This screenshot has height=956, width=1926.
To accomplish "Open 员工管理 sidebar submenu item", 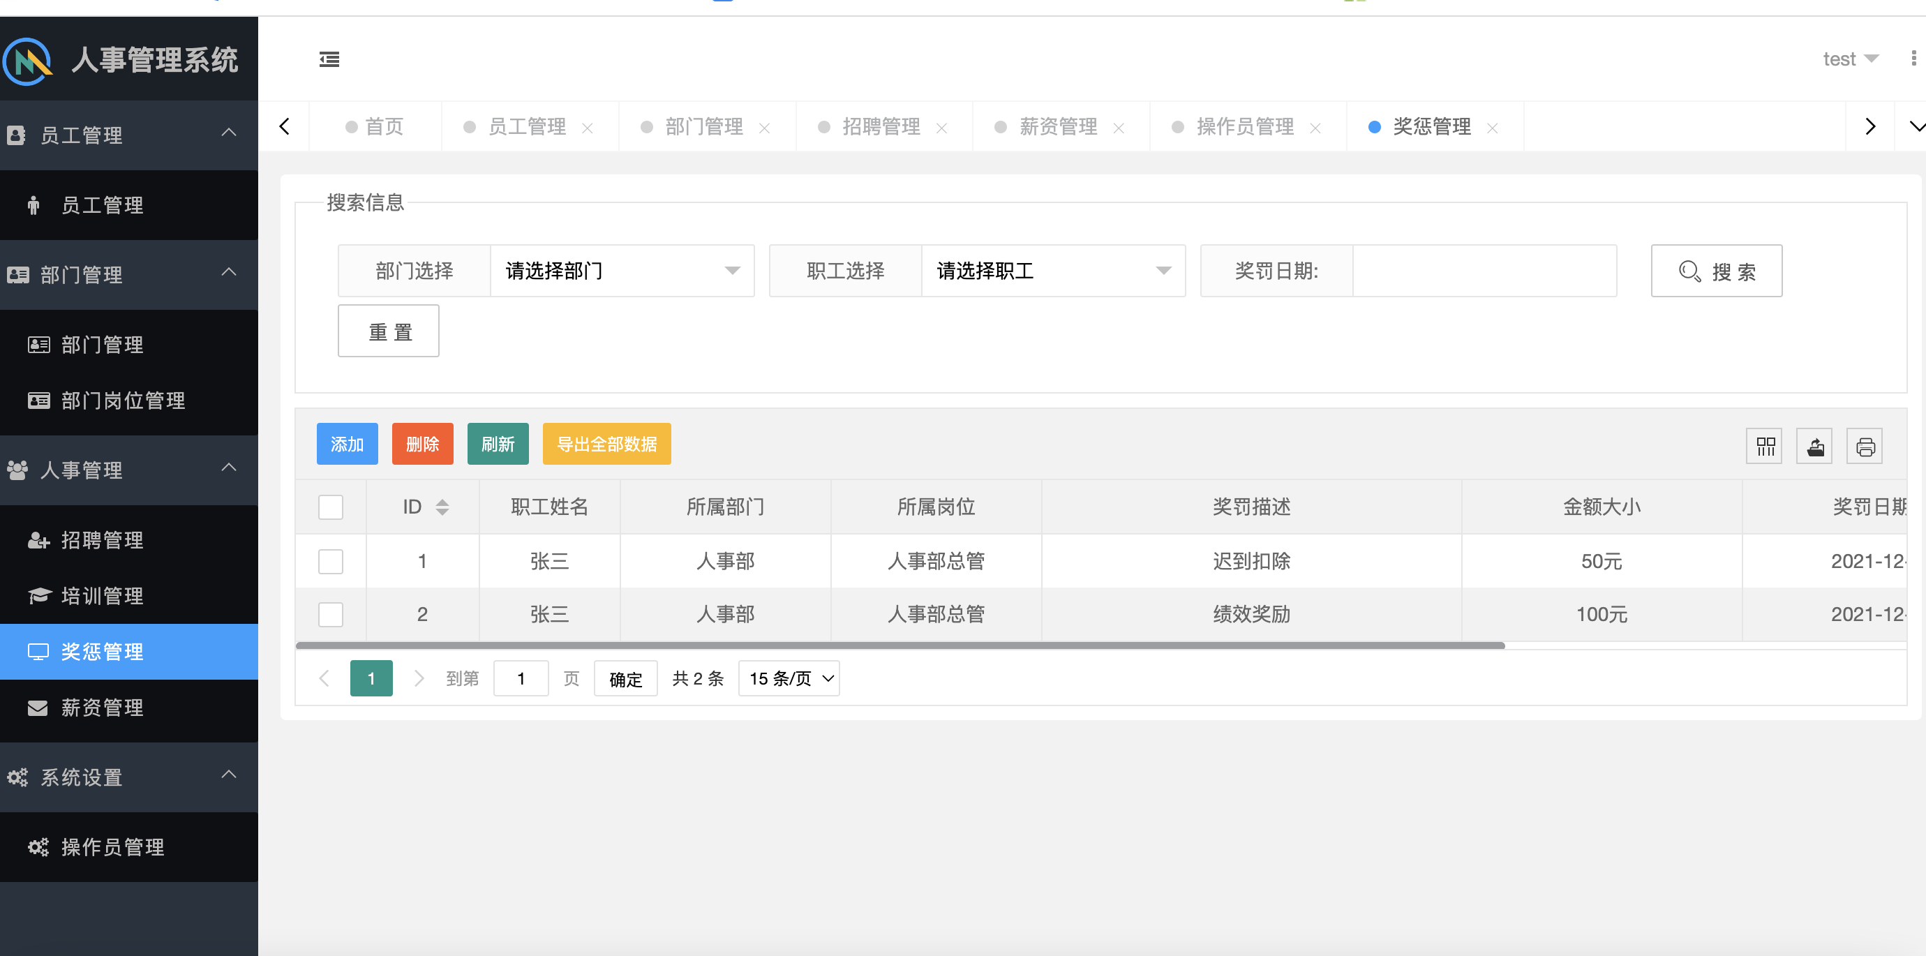I will pos(128,204).
